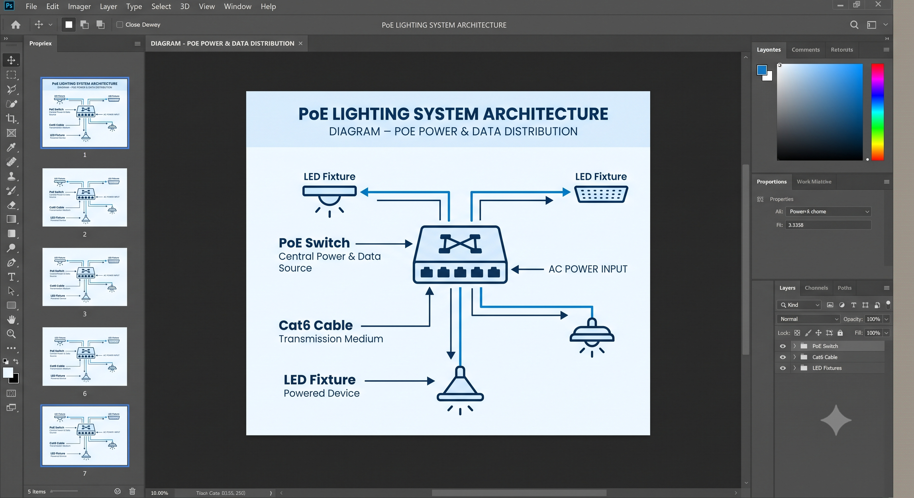Open the File menu
Viewport: 914px width, 498px height.
(x=31, y=6)
